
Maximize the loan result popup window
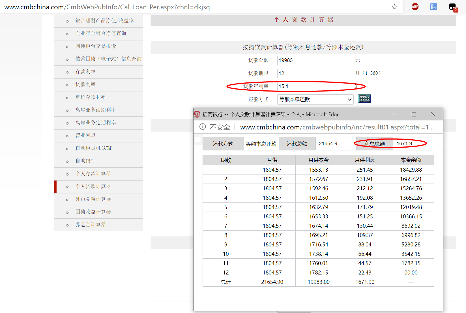pos(414,114)
